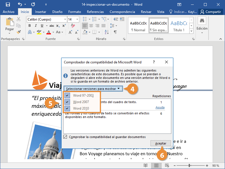Apply bold formatting
The image size is (225, 169).
coord(30,26)
